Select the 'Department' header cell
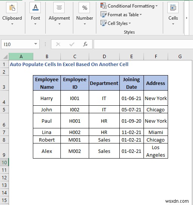The image size is (193, 205). tap(104, 83)
